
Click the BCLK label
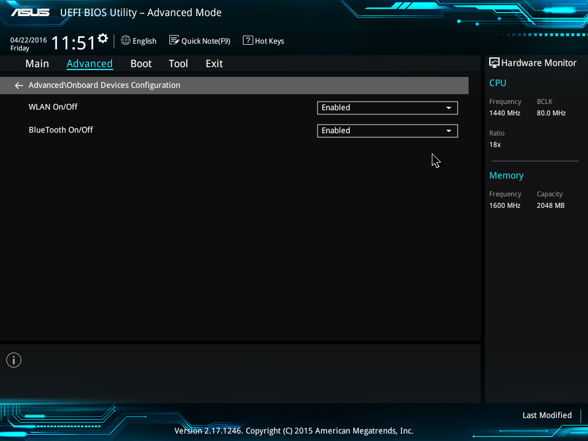click(x=544, y=102)
